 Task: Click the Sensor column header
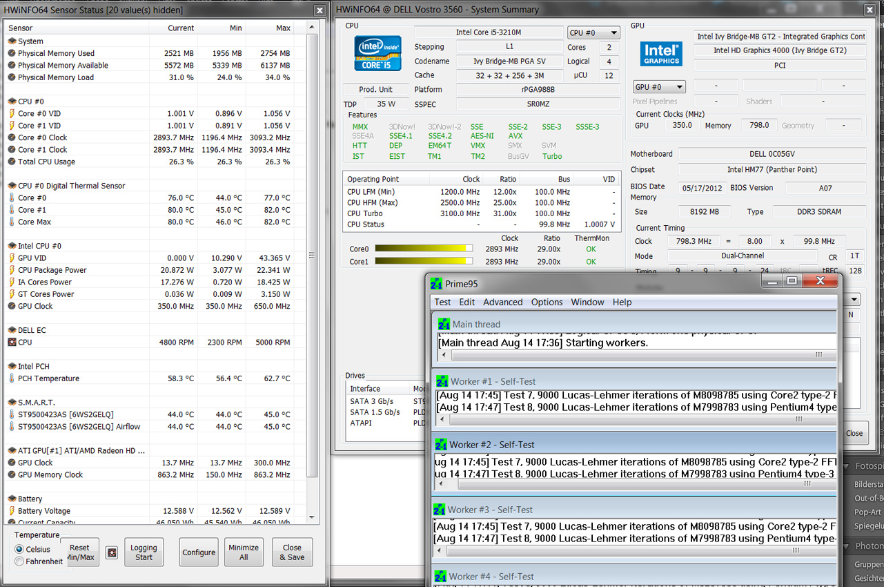pyautogui.click(x=76, y=28)
